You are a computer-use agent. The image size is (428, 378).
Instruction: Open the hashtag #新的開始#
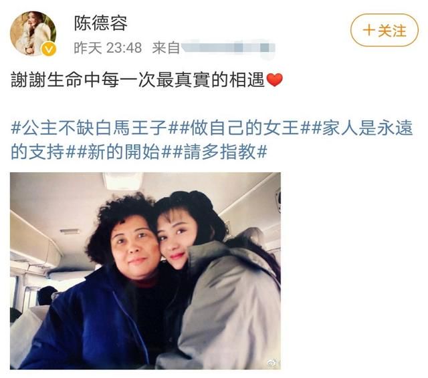pyautogui.click(x=122, y=152)
